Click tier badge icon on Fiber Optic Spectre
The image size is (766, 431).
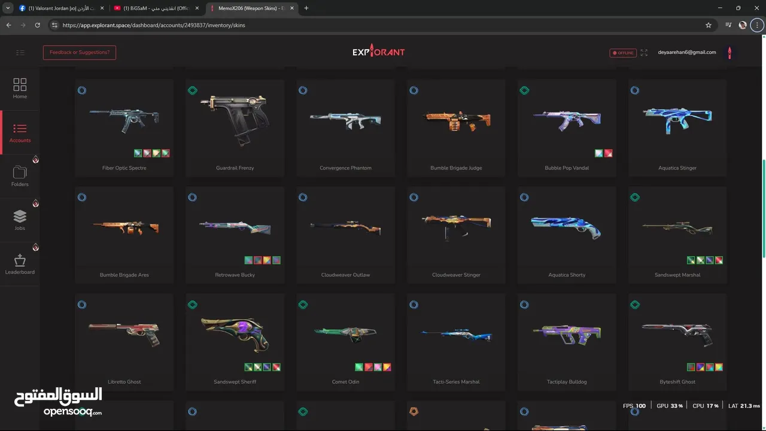[82, 90]
